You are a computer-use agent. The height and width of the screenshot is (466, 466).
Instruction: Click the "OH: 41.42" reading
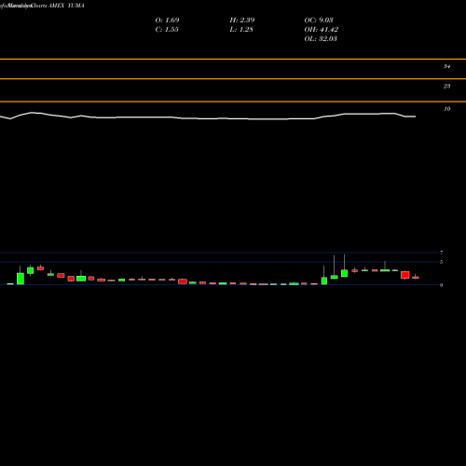coord(322,30)
